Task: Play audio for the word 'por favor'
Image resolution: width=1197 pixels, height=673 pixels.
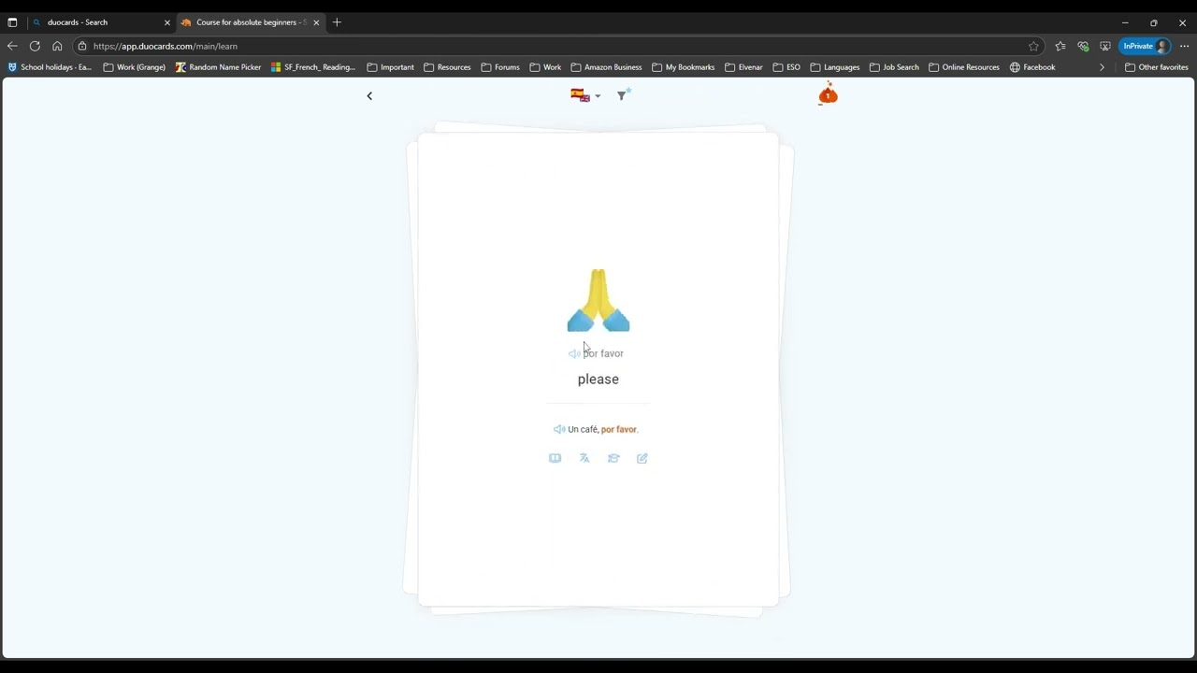Action: click(573, 353)
